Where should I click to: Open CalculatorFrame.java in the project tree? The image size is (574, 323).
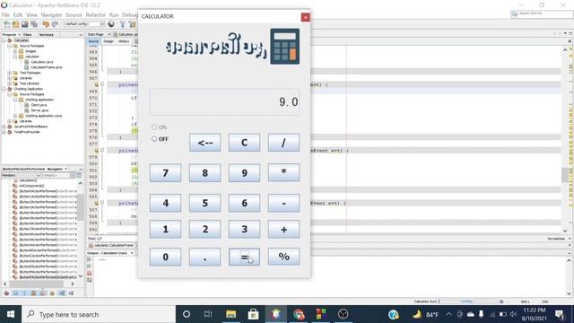(x=46, y=67)
